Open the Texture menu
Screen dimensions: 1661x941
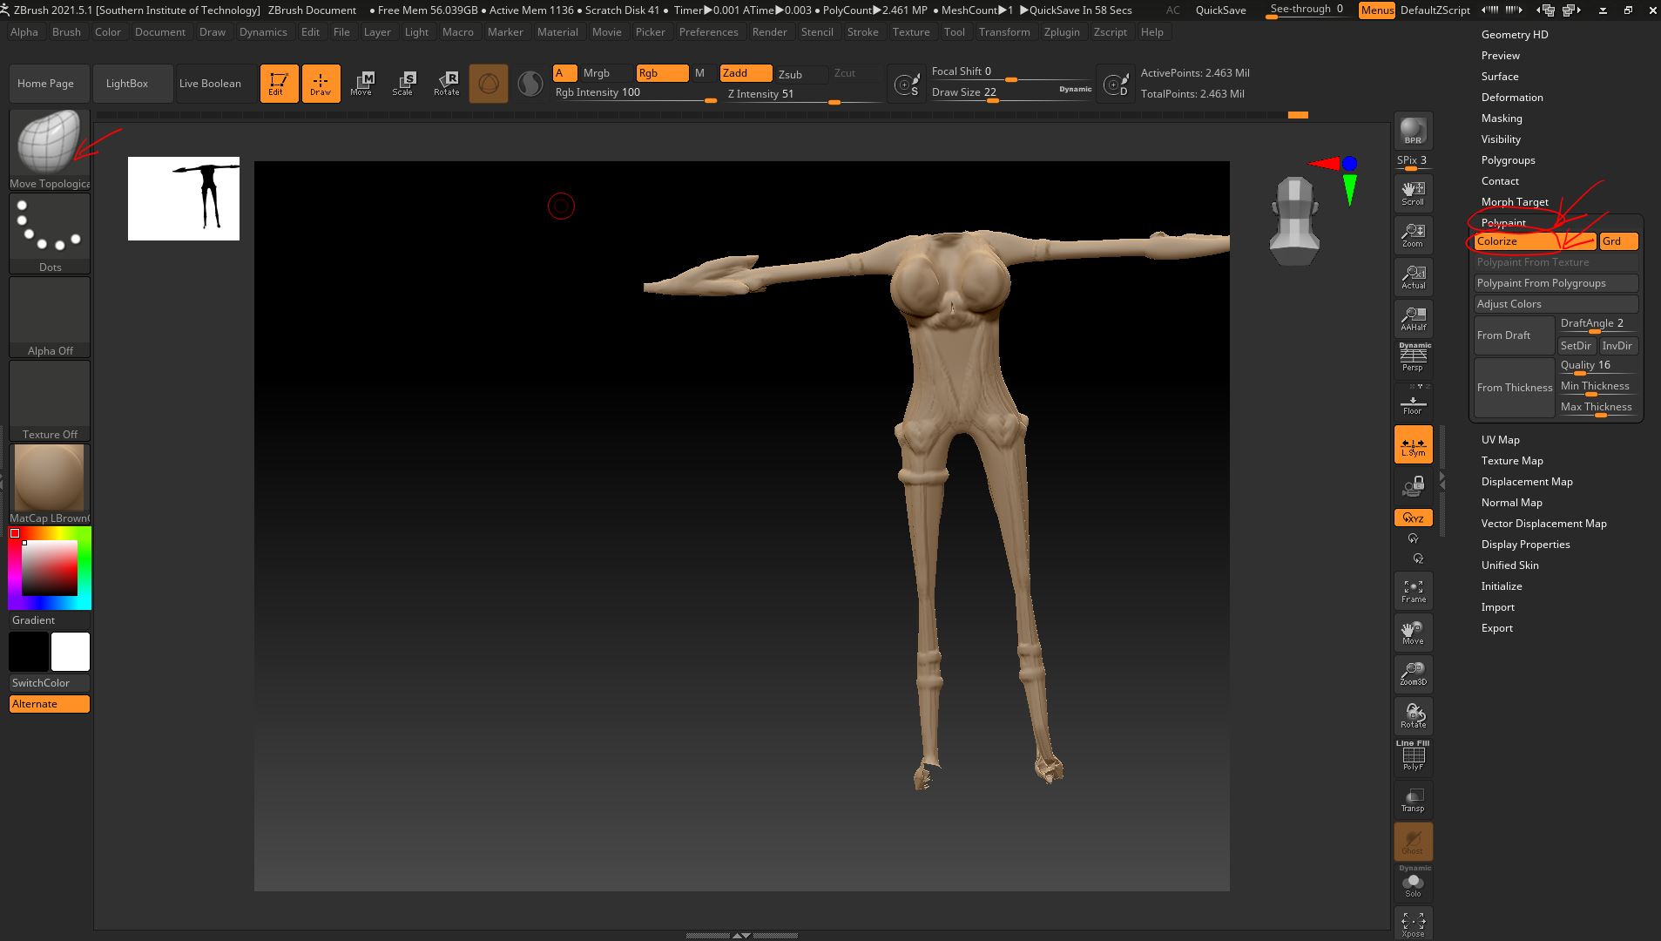(x=910, y=32)
